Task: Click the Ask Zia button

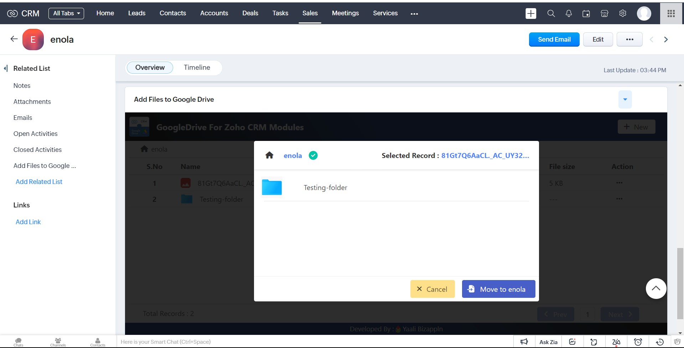Action: click(548, 342)
